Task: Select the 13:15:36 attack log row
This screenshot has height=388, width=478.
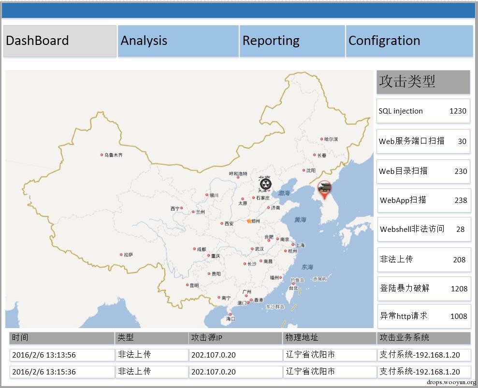Action: tap(240, 372)
